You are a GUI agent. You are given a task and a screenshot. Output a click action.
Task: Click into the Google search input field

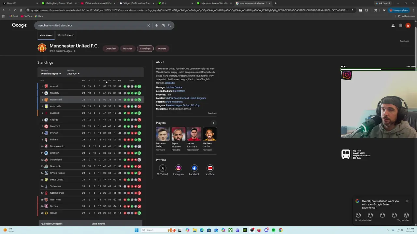point(91,25)
